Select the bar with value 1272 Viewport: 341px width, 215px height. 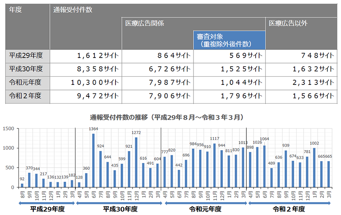pos(136,162)
